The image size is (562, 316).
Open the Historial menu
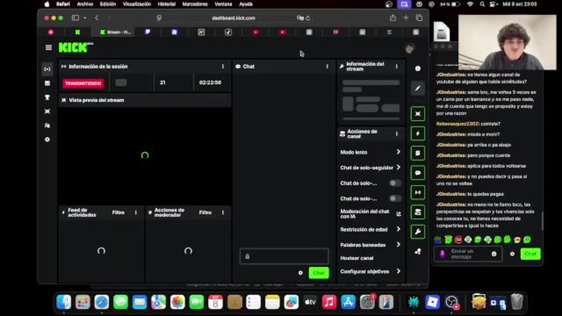166,4
